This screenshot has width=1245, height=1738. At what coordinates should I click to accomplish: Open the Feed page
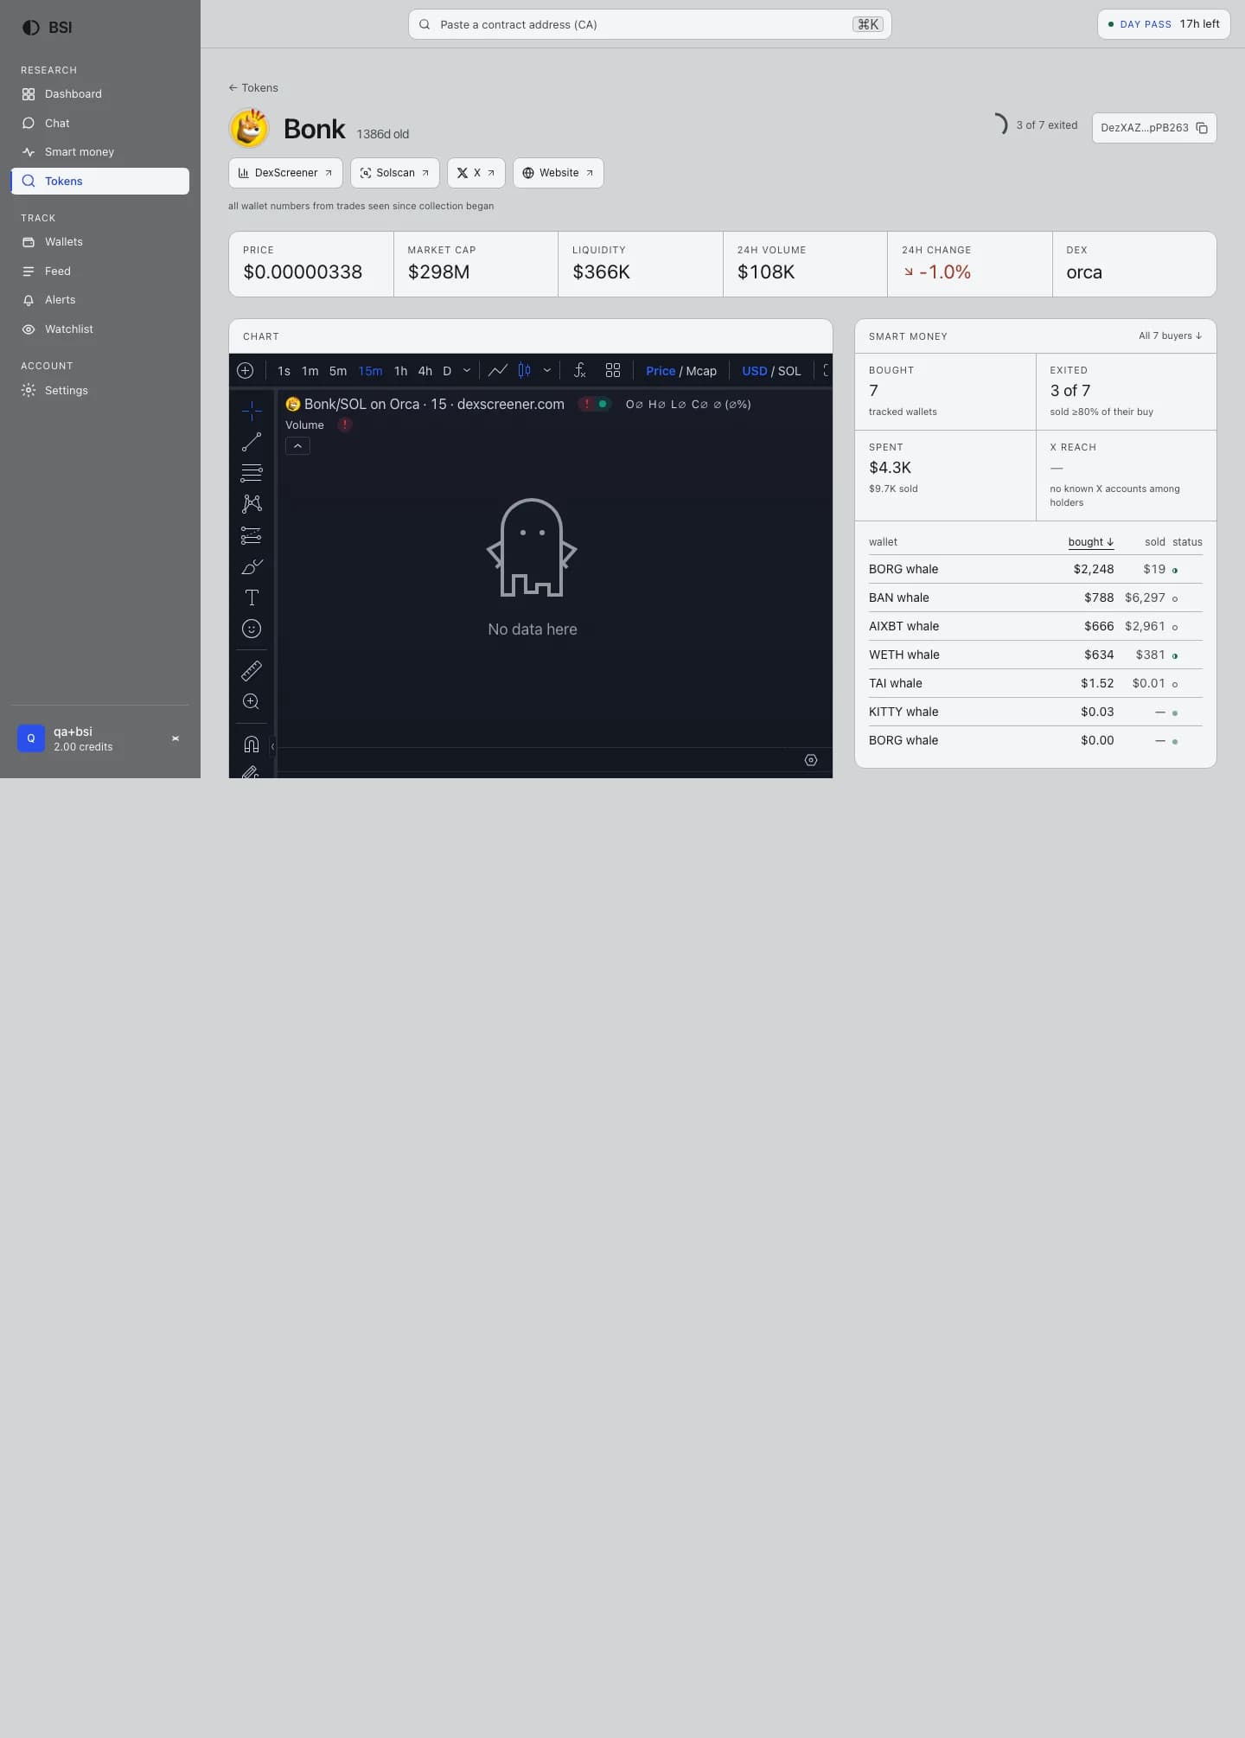tap(100, 272)
